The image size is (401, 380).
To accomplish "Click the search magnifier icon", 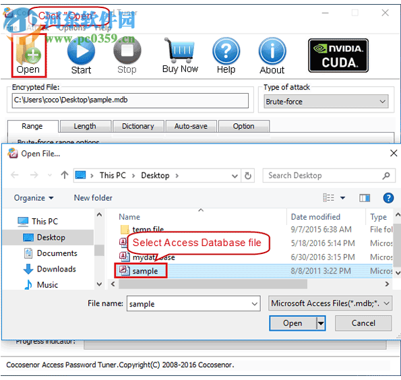I will [386, 176].
